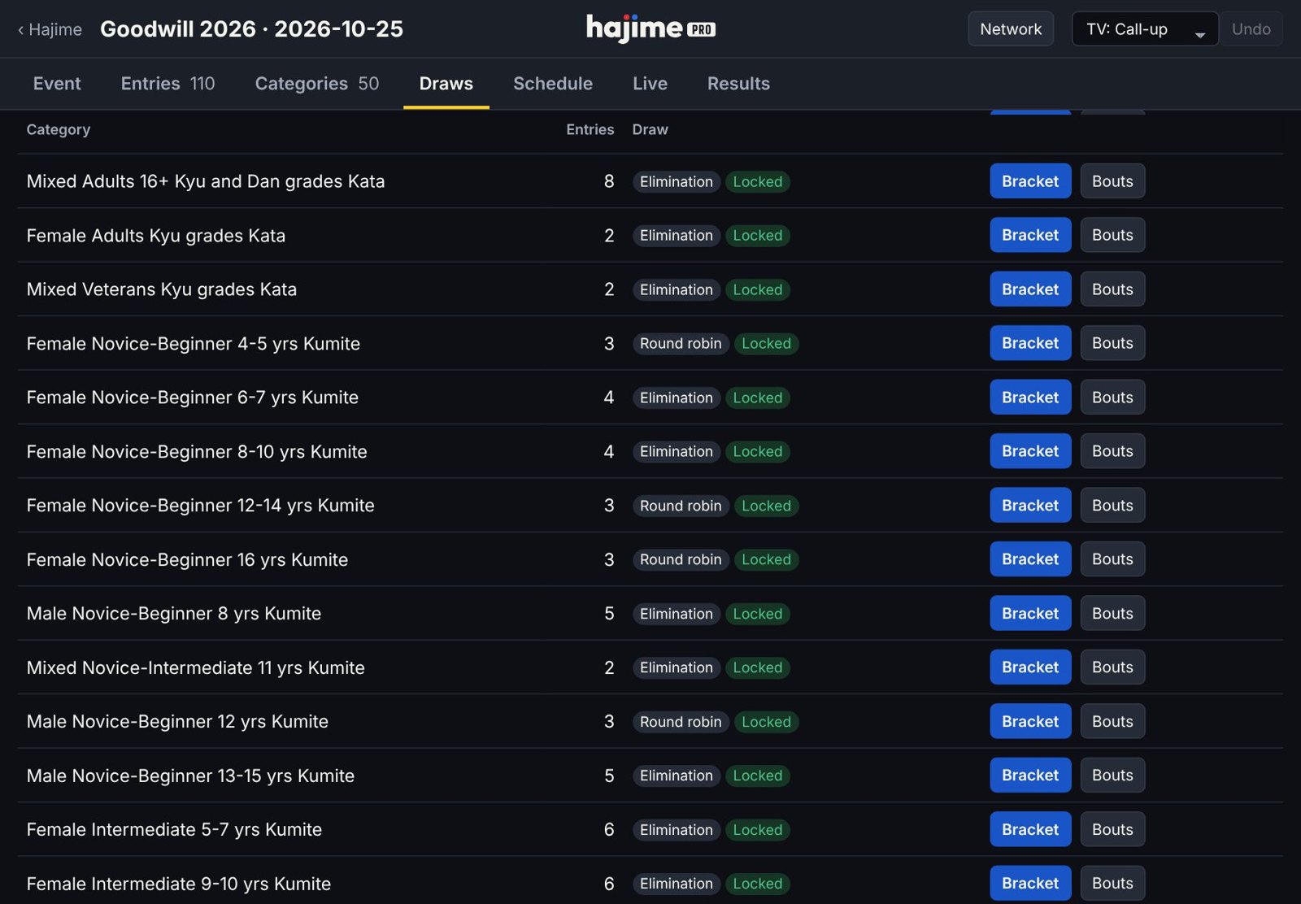The width and height of the screenshot is (1301, 904).
Task: Go to the Results tab
Action: pyautogui.click(x=738, y=84)
